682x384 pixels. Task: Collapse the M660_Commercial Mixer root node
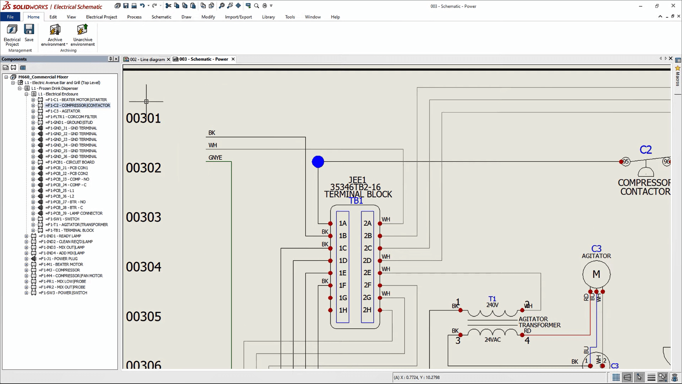click(6, 77)
